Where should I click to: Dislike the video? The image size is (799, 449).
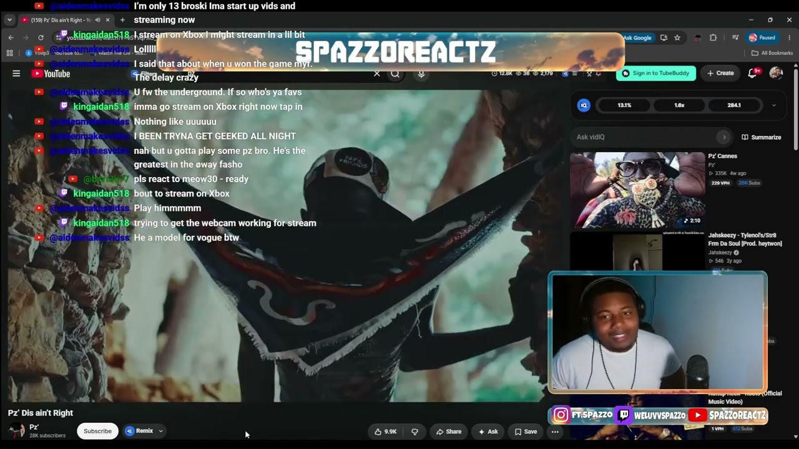(x=414, y=432)
